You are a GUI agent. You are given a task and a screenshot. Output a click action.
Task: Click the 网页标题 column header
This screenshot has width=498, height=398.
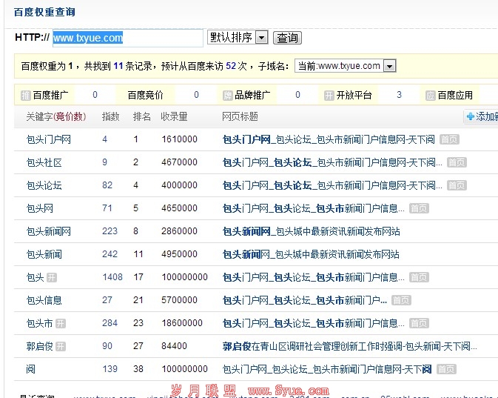(240, 117)
